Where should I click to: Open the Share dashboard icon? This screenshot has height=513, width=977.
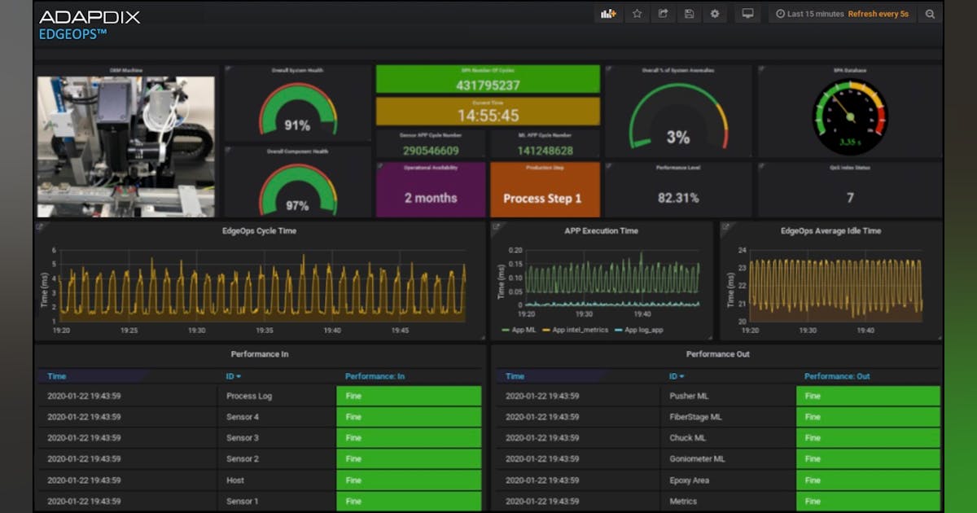(664, 14)
